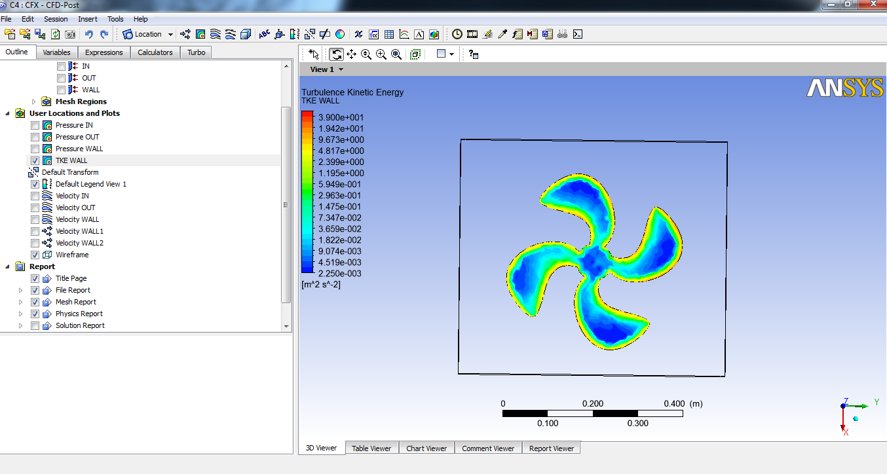The width and height of the screenshot is (887, 474).
Task: Open the Timestep Selector clock icon
Action: coord(457,34)
